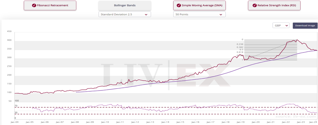Toggle Simple Moving Average (SMA) indicator
The width and height of the screenshot is (318, 125).
point(199,5)
